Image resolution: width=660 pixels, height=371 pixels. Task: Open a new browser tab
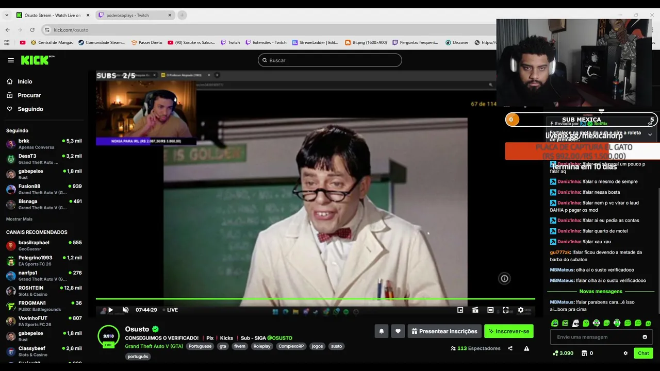181,15
